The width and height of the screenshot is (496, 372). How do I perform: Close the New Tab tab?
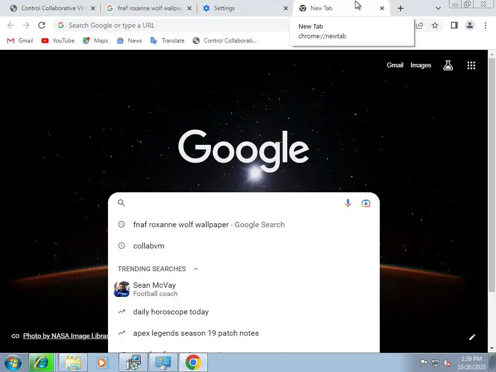click(382, 8)
